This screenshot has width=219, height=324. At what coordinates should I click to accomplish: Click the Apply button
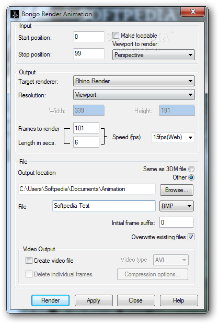click(x=94, y=300)
